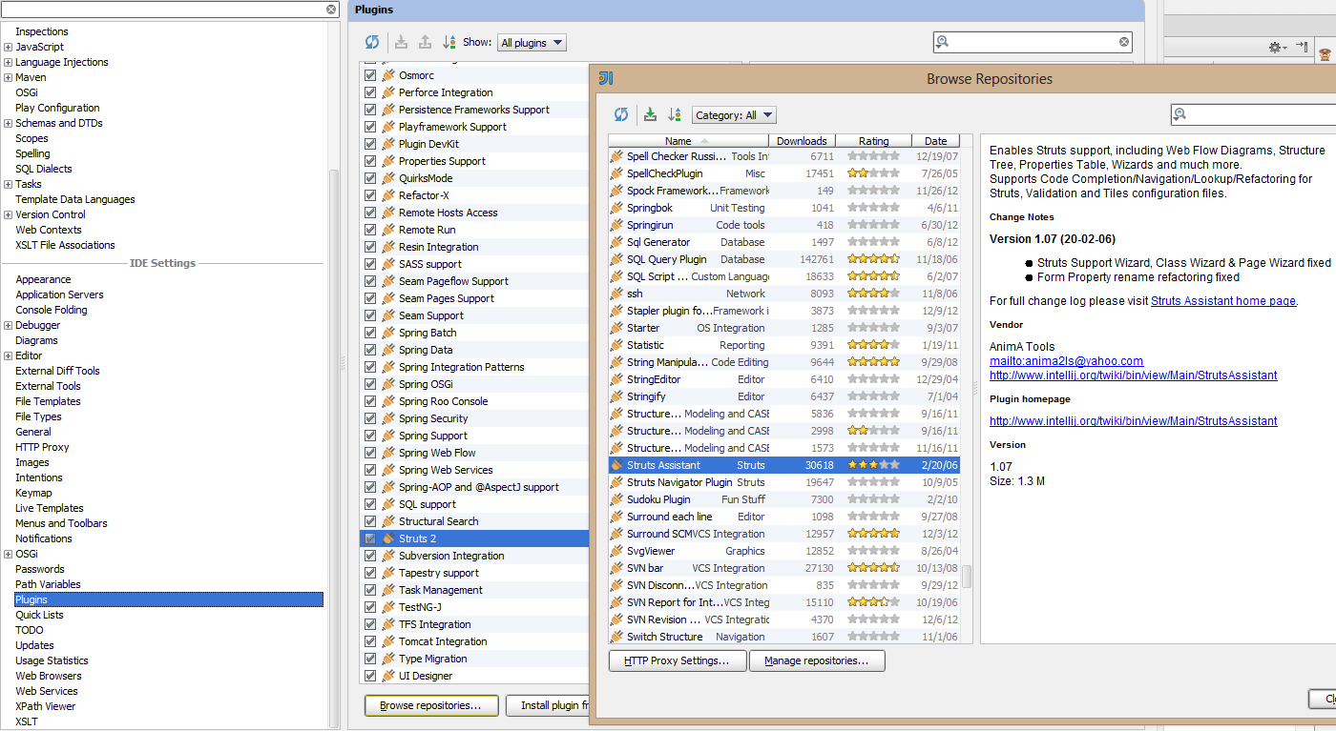Viewport: 1336px width, 731px height.
Task: Open the URL under Plugin homepage
Action: pos(1133,421)
